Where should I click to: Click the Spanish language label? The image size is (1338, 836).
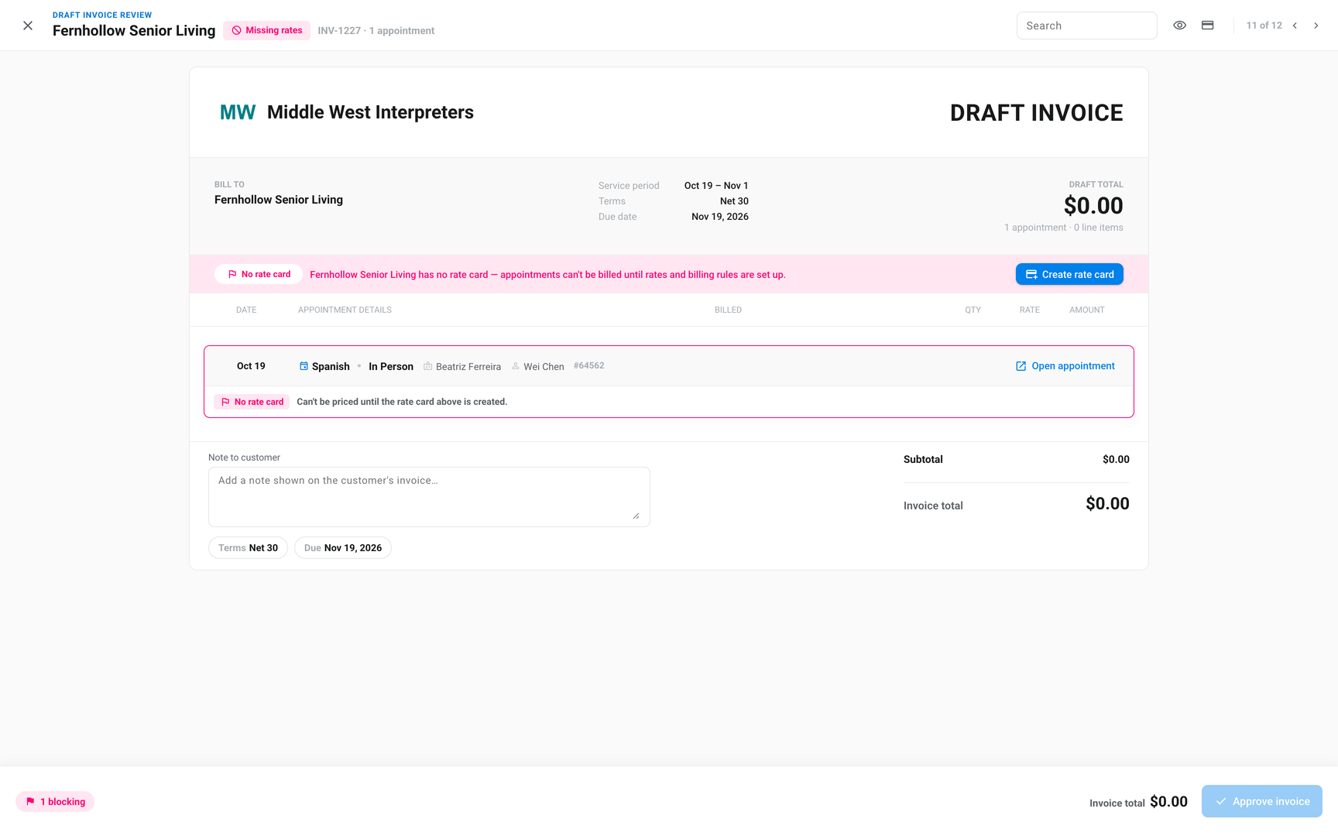point(331,366)
